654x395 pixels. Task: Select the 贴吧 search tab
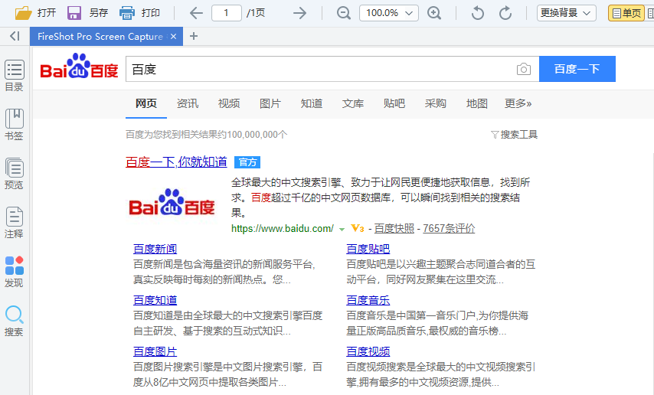(394, 103)
